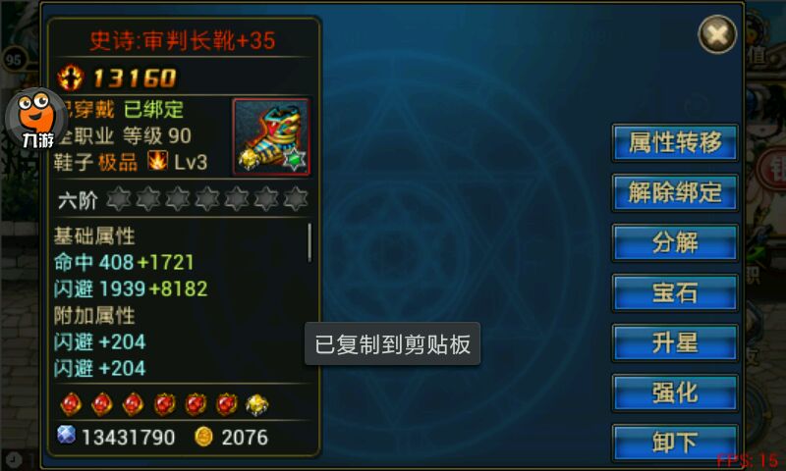Click the 强化 enhance button

(675, 392)
